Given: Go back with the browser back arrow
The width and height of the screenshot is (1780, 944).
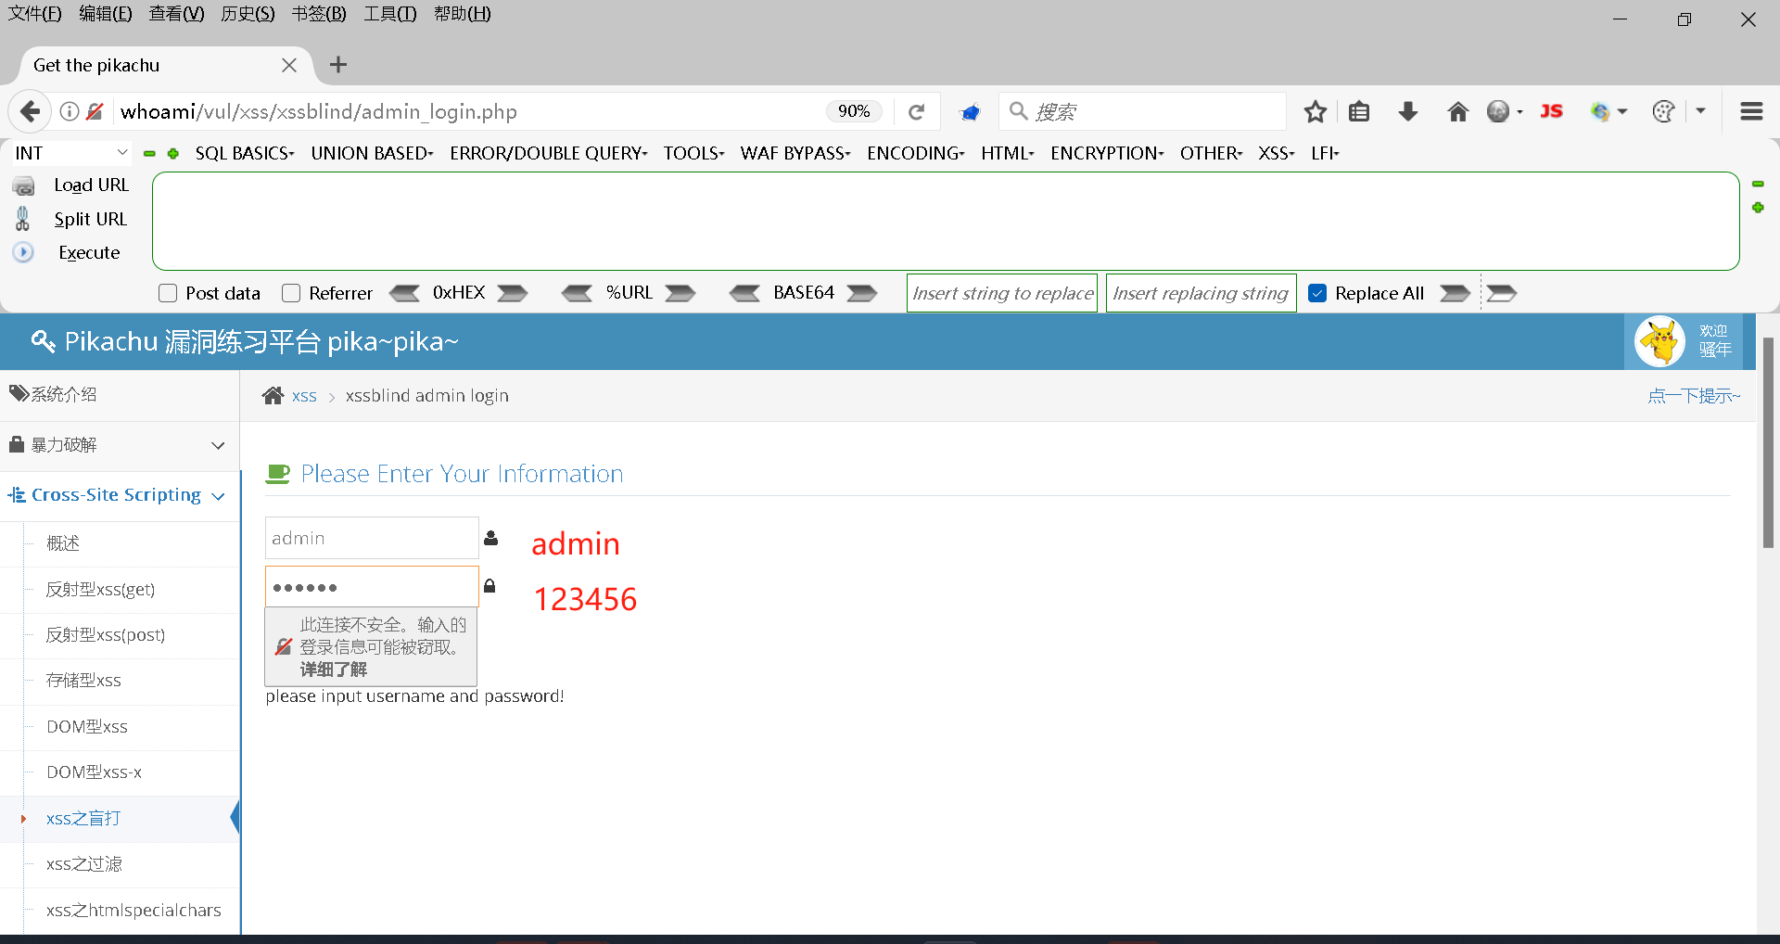Looking at the screenshot, I should [x=30, y=111].
